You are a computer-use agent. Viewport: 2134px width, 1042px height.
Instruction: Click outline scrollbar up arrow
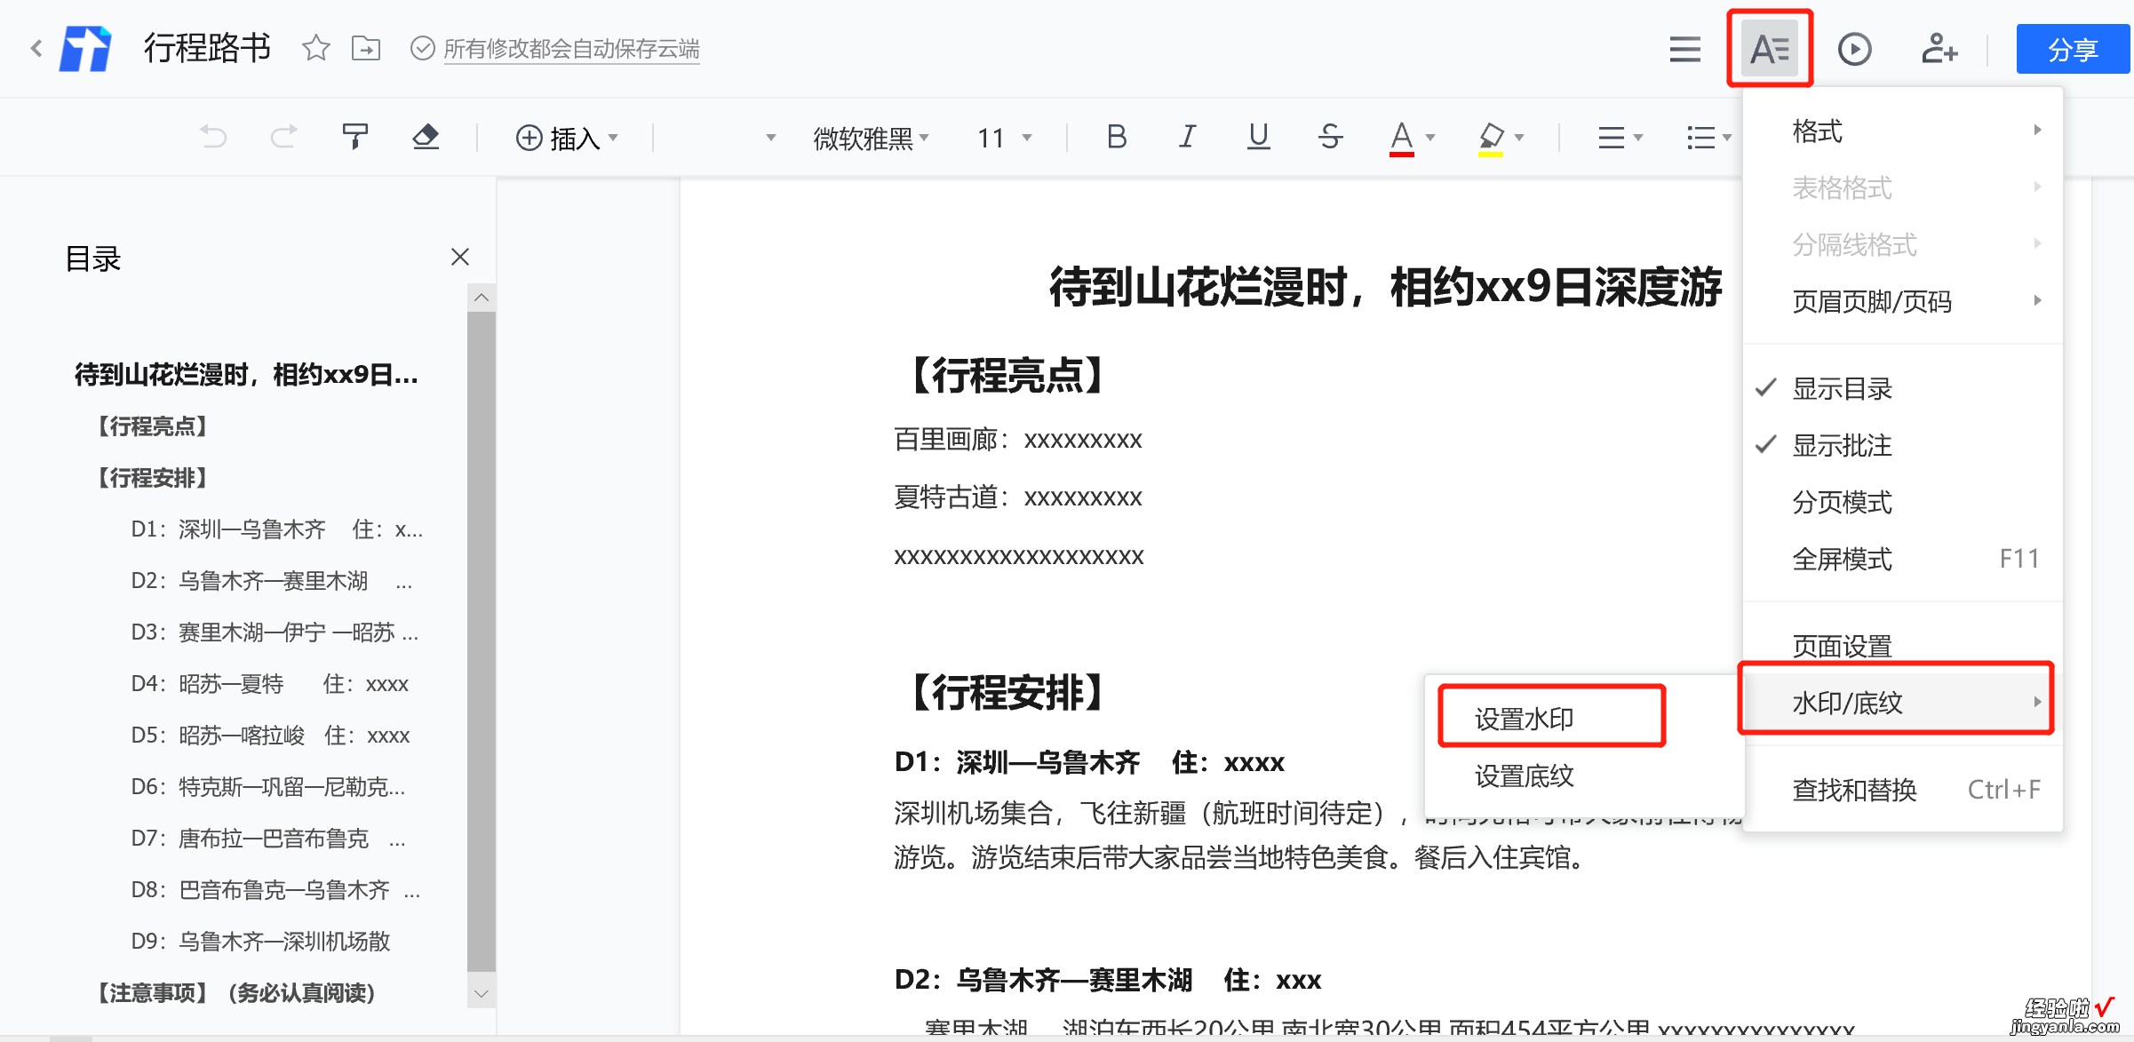[482, 298]
